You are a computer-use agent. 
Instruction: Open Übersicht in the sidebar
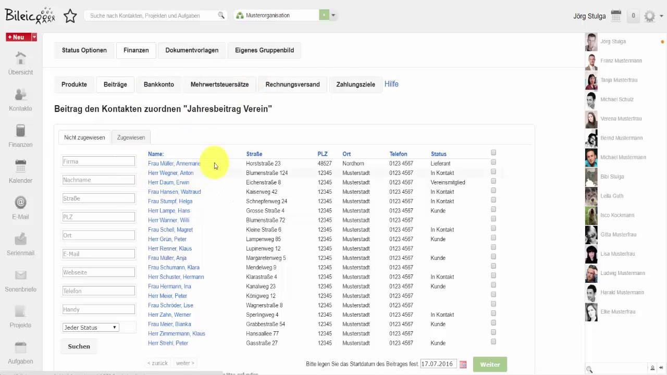pyautogui.click(x=21, y=64)
